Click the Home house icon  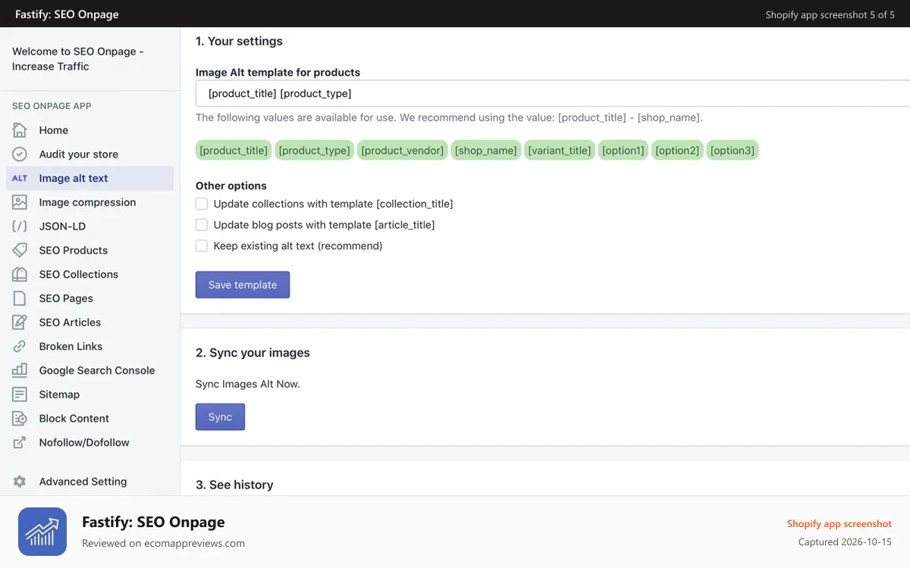pyautogui.click(x=20, y=130)
